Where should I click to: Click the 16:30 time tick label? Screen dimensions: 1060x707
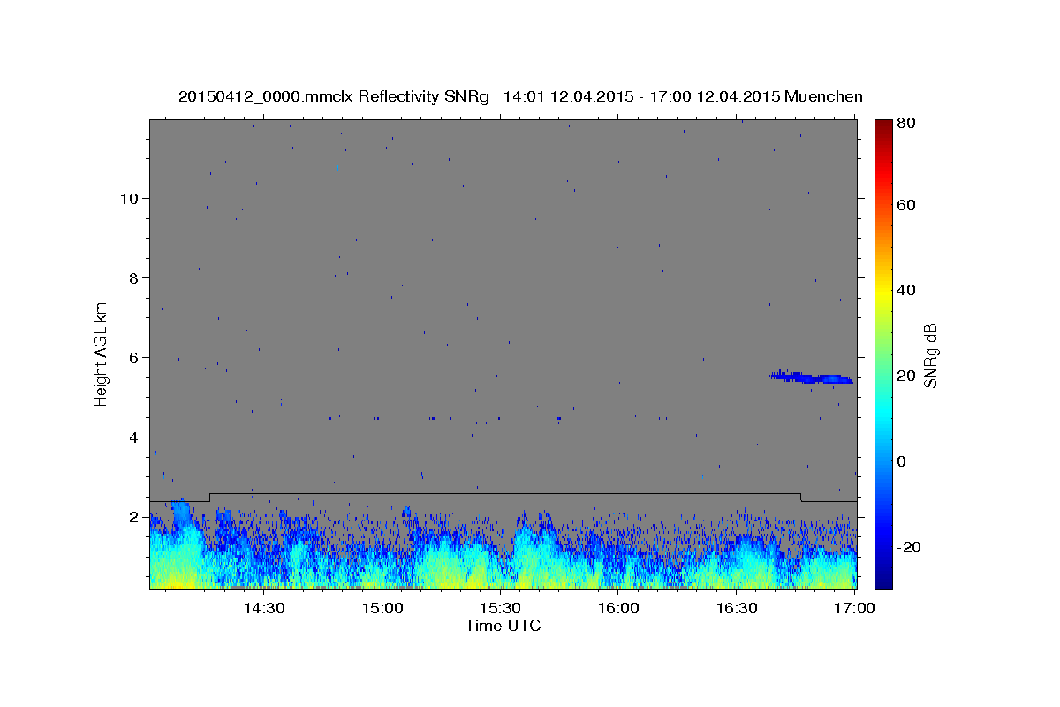click(737, 609)
